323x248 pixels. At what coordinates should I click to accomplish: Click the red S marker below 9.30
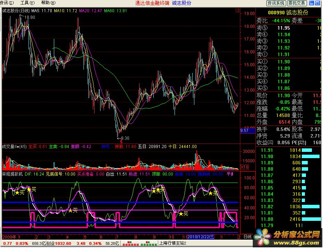(121, 142)
